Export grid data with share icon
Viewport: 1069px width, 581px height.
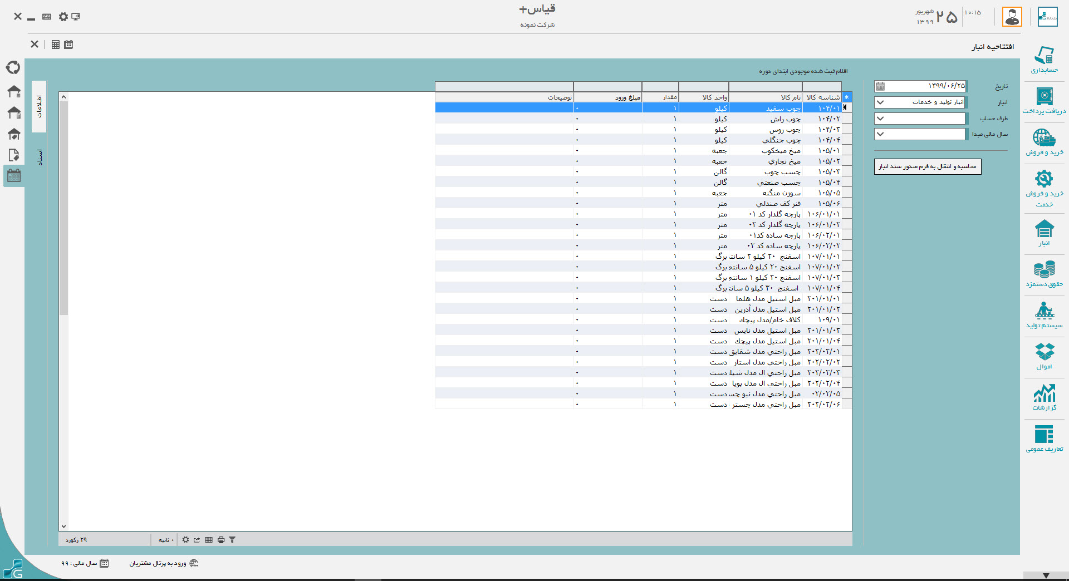click(x=197, y=540)
